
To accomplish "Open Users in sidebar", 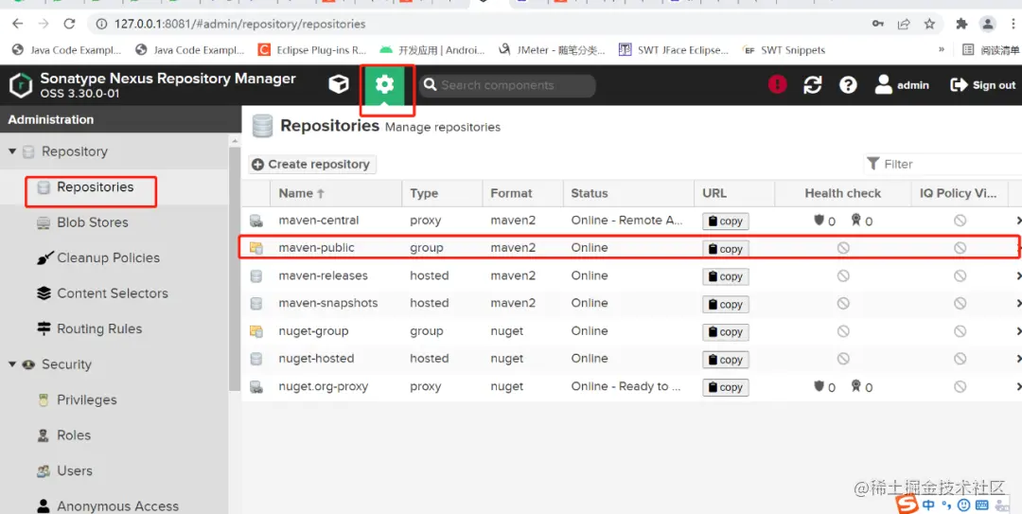I will (75, 470).
